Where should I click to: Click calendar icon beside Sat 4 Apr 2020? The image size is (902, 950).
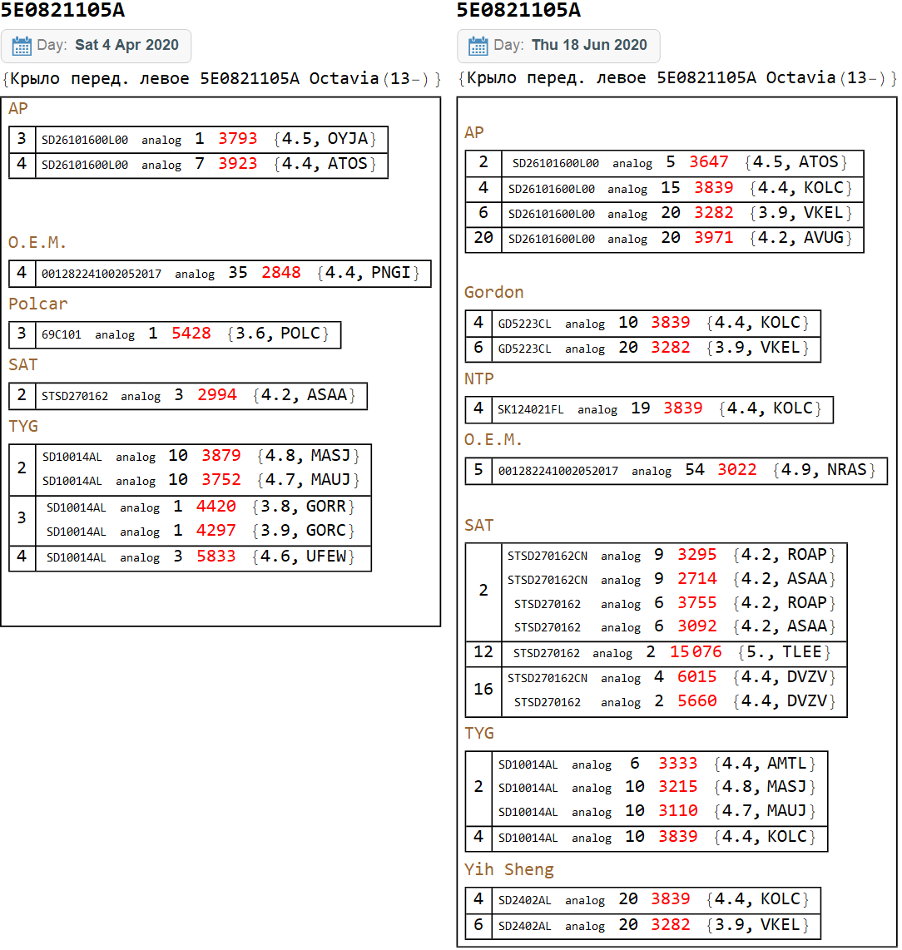[x=22, y=46]
